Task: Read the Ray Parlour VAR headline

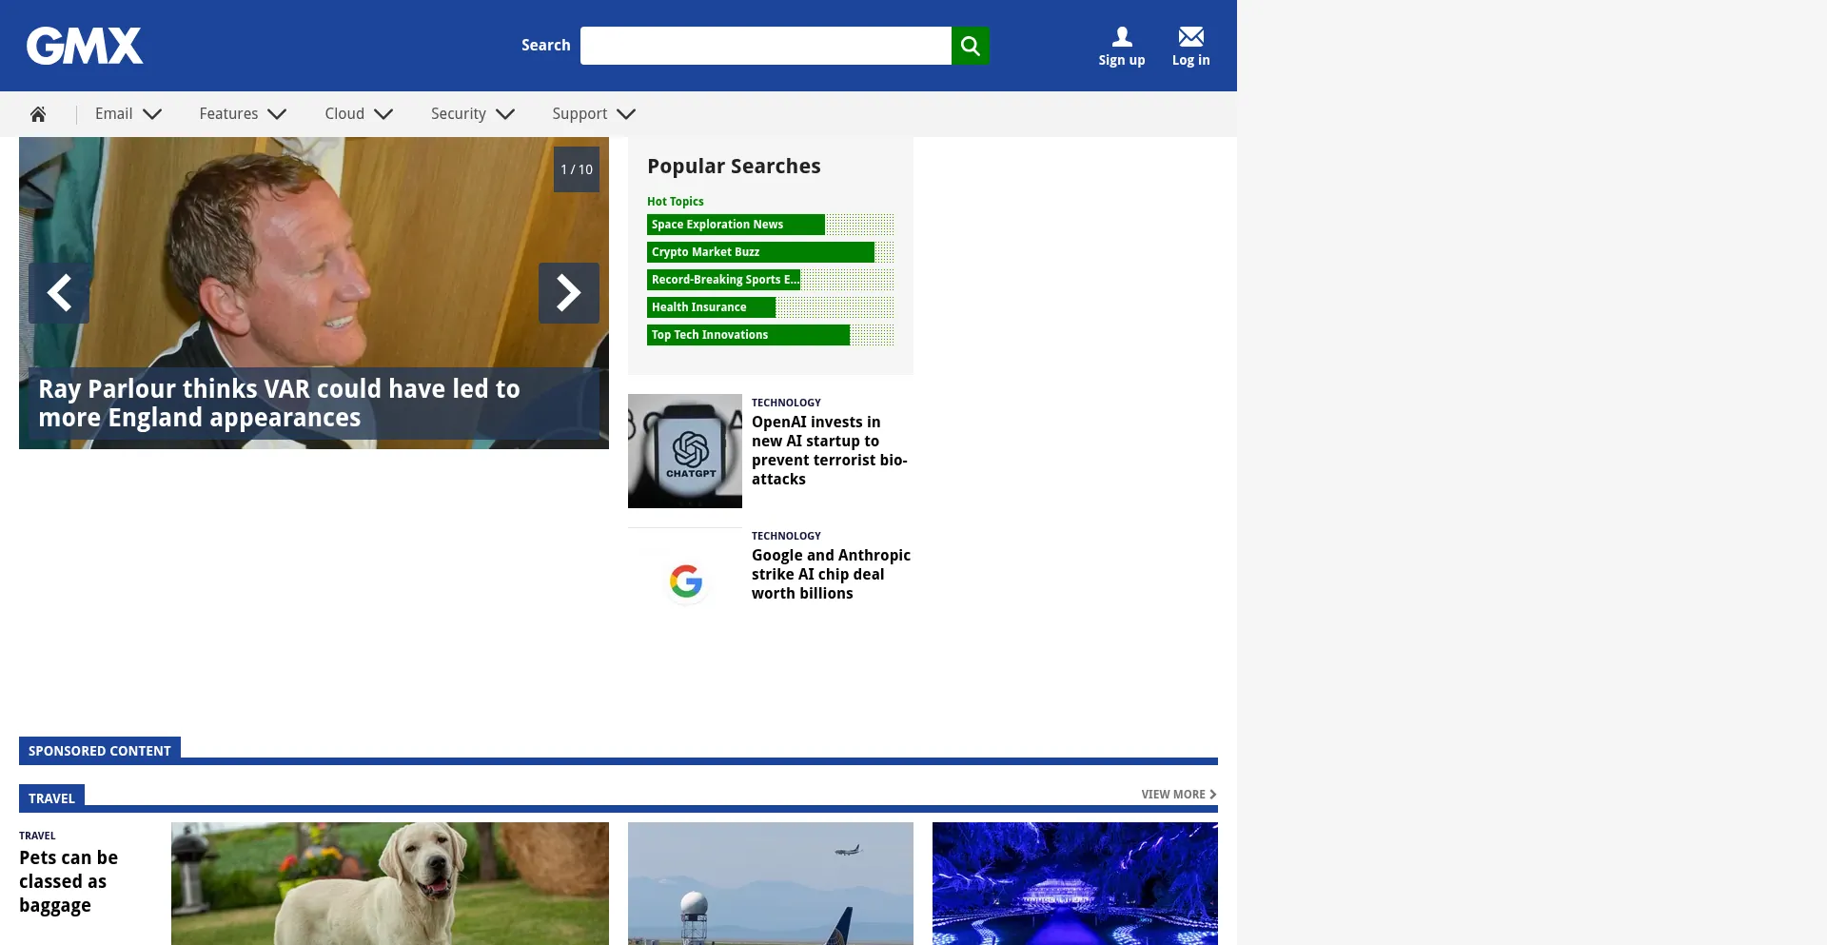Action: point(279,404)
